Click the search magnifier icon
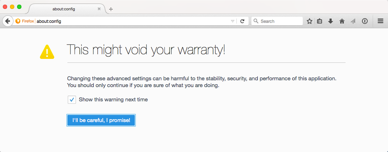Viewport: 388px width, 152px height. click(x=256, y=21)
